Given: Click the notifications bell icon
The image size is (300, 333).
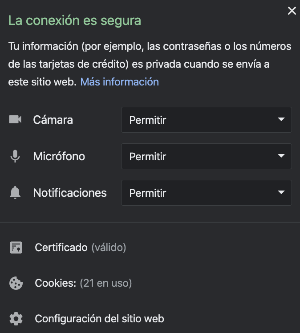Looking at the screenshot, I should 15,193.
